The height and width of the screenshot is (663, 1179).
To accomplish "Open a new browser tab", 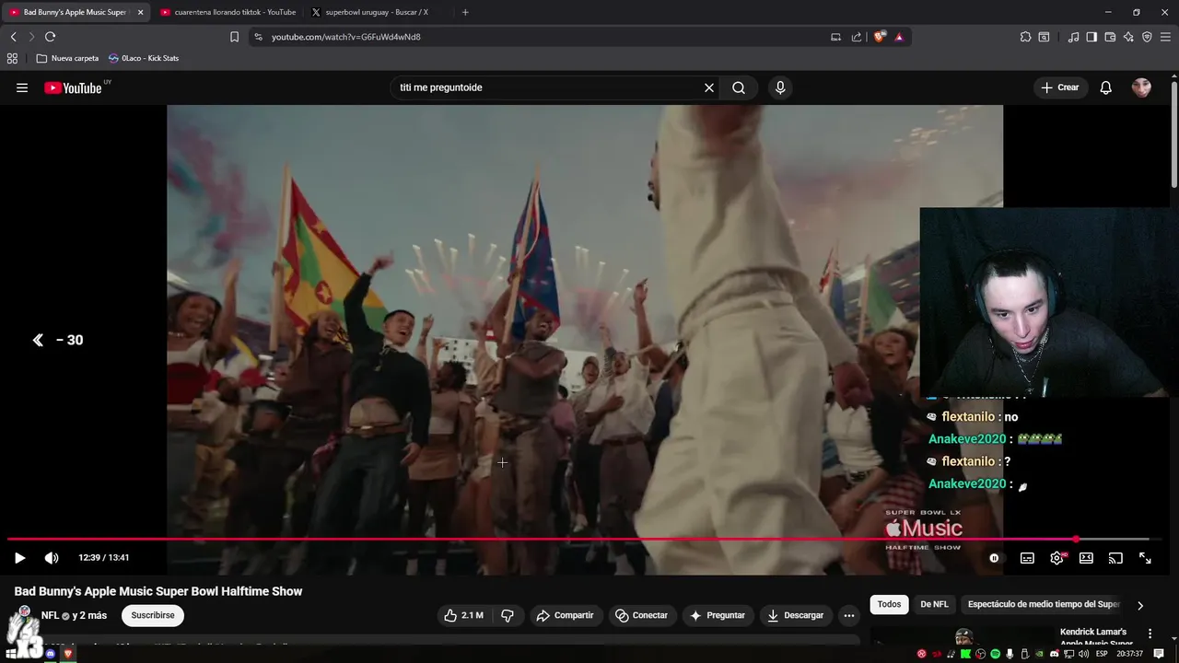I will [465, 12].
